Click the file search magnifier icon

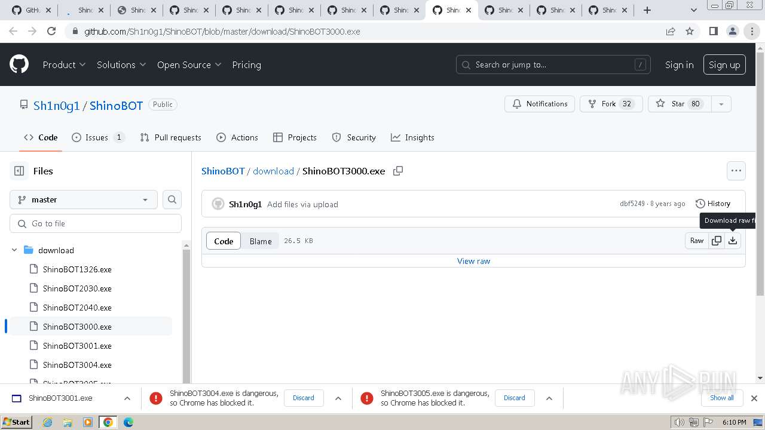(x=172, y=199)
